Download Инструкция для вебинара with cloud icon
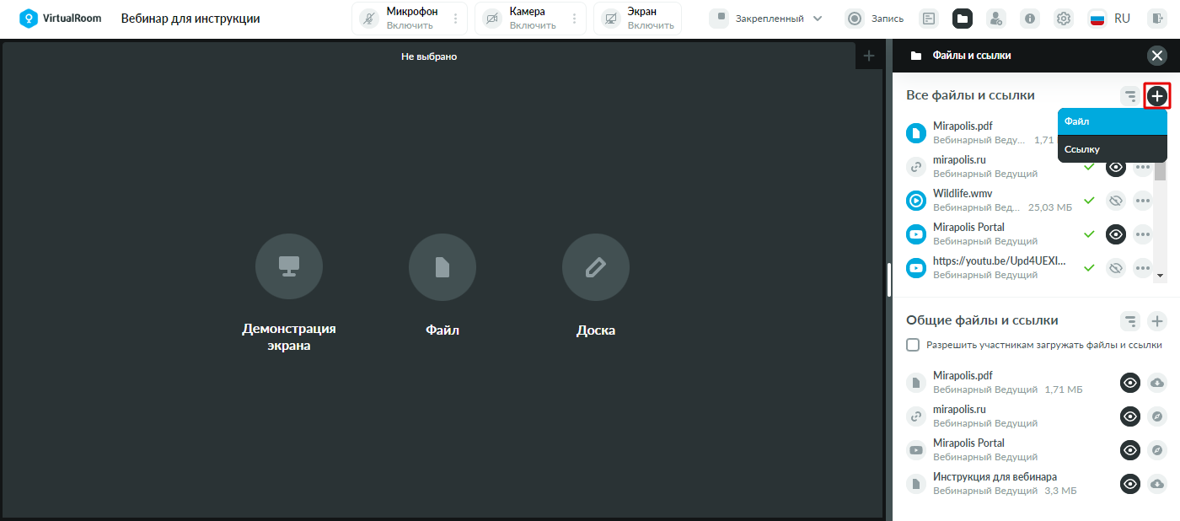Viewport: 1180px width, 521px height. [1157, 484]
